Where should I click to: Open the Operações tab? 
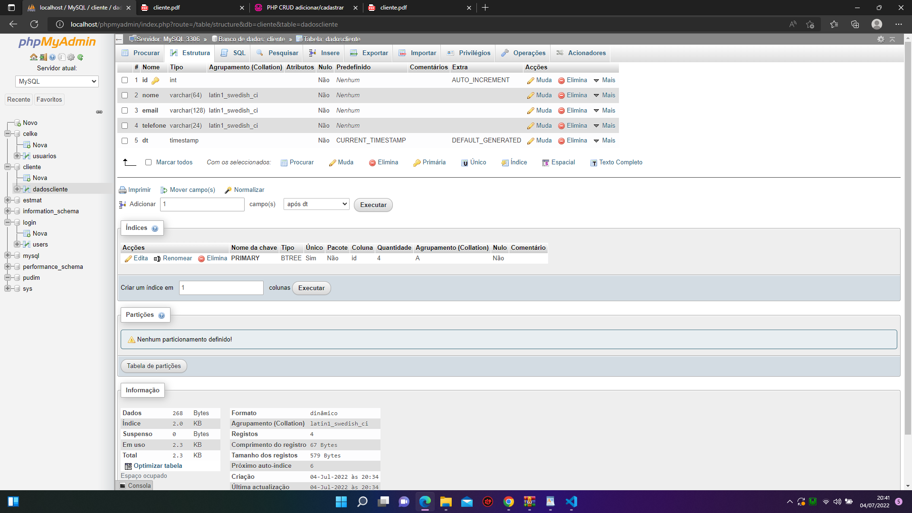coord(523,53)
